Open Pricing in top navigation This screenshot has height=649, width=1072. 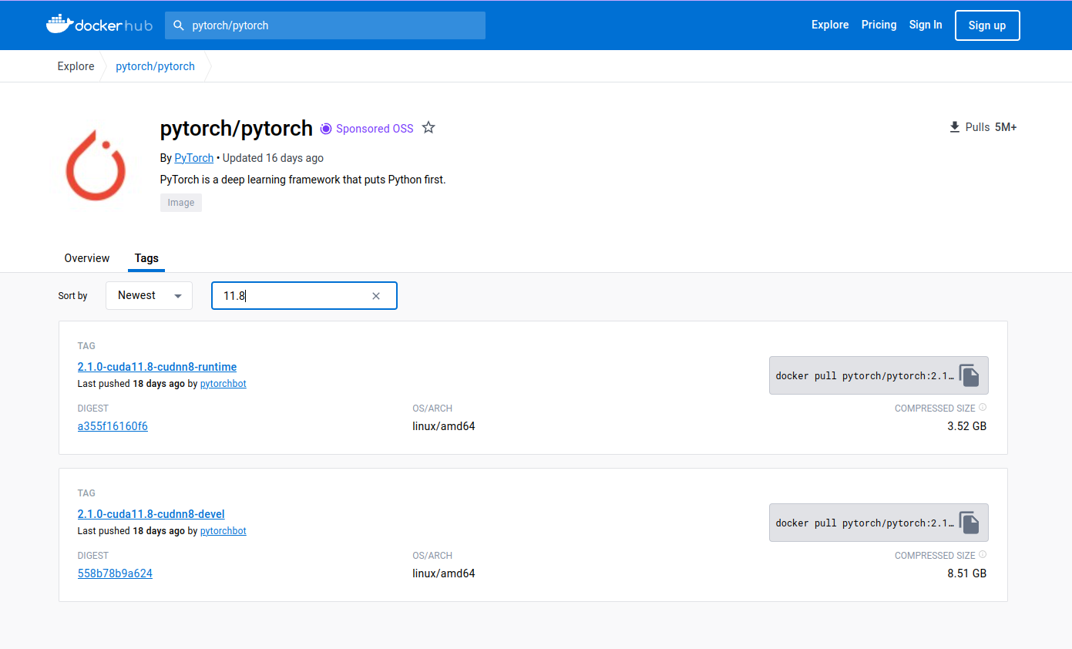879,25
